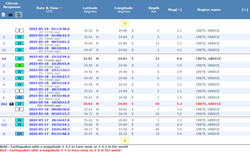The height and width of the screenshot is (152, 250).
Task: Select page 1 in bottom pagination
Action: coord(125,140)
